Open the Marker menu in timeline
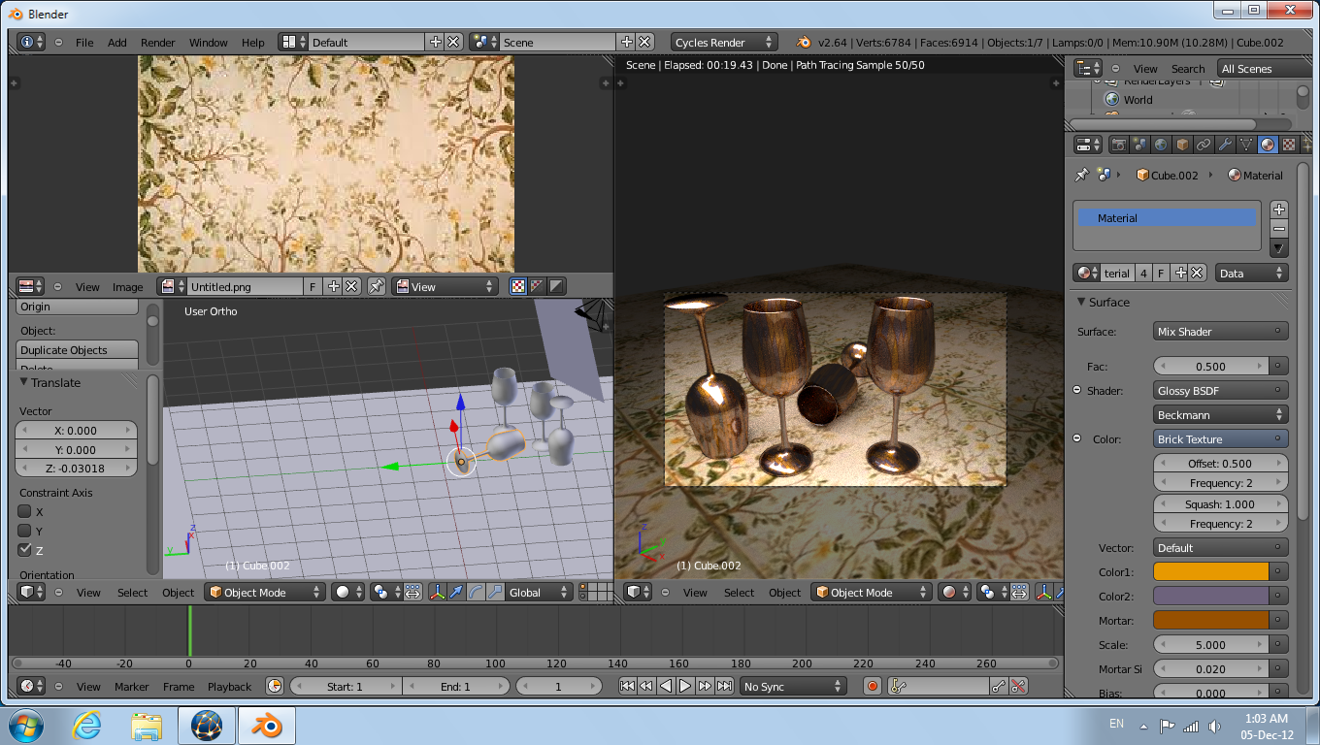This screenshot has height=745, width=1320. (132, 686)
